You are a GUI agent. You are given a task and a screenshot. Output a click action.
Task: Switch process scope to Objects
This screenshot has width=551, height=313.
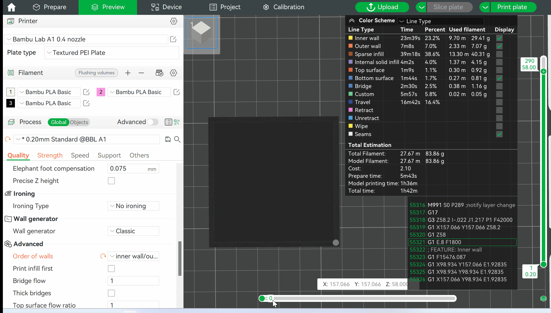point(79,122)
